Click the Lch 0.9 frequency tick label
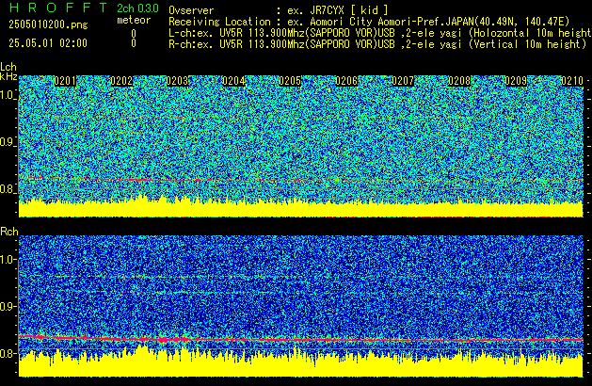The width and height of the screenshot is (592, 386). [x=8, y=142]
